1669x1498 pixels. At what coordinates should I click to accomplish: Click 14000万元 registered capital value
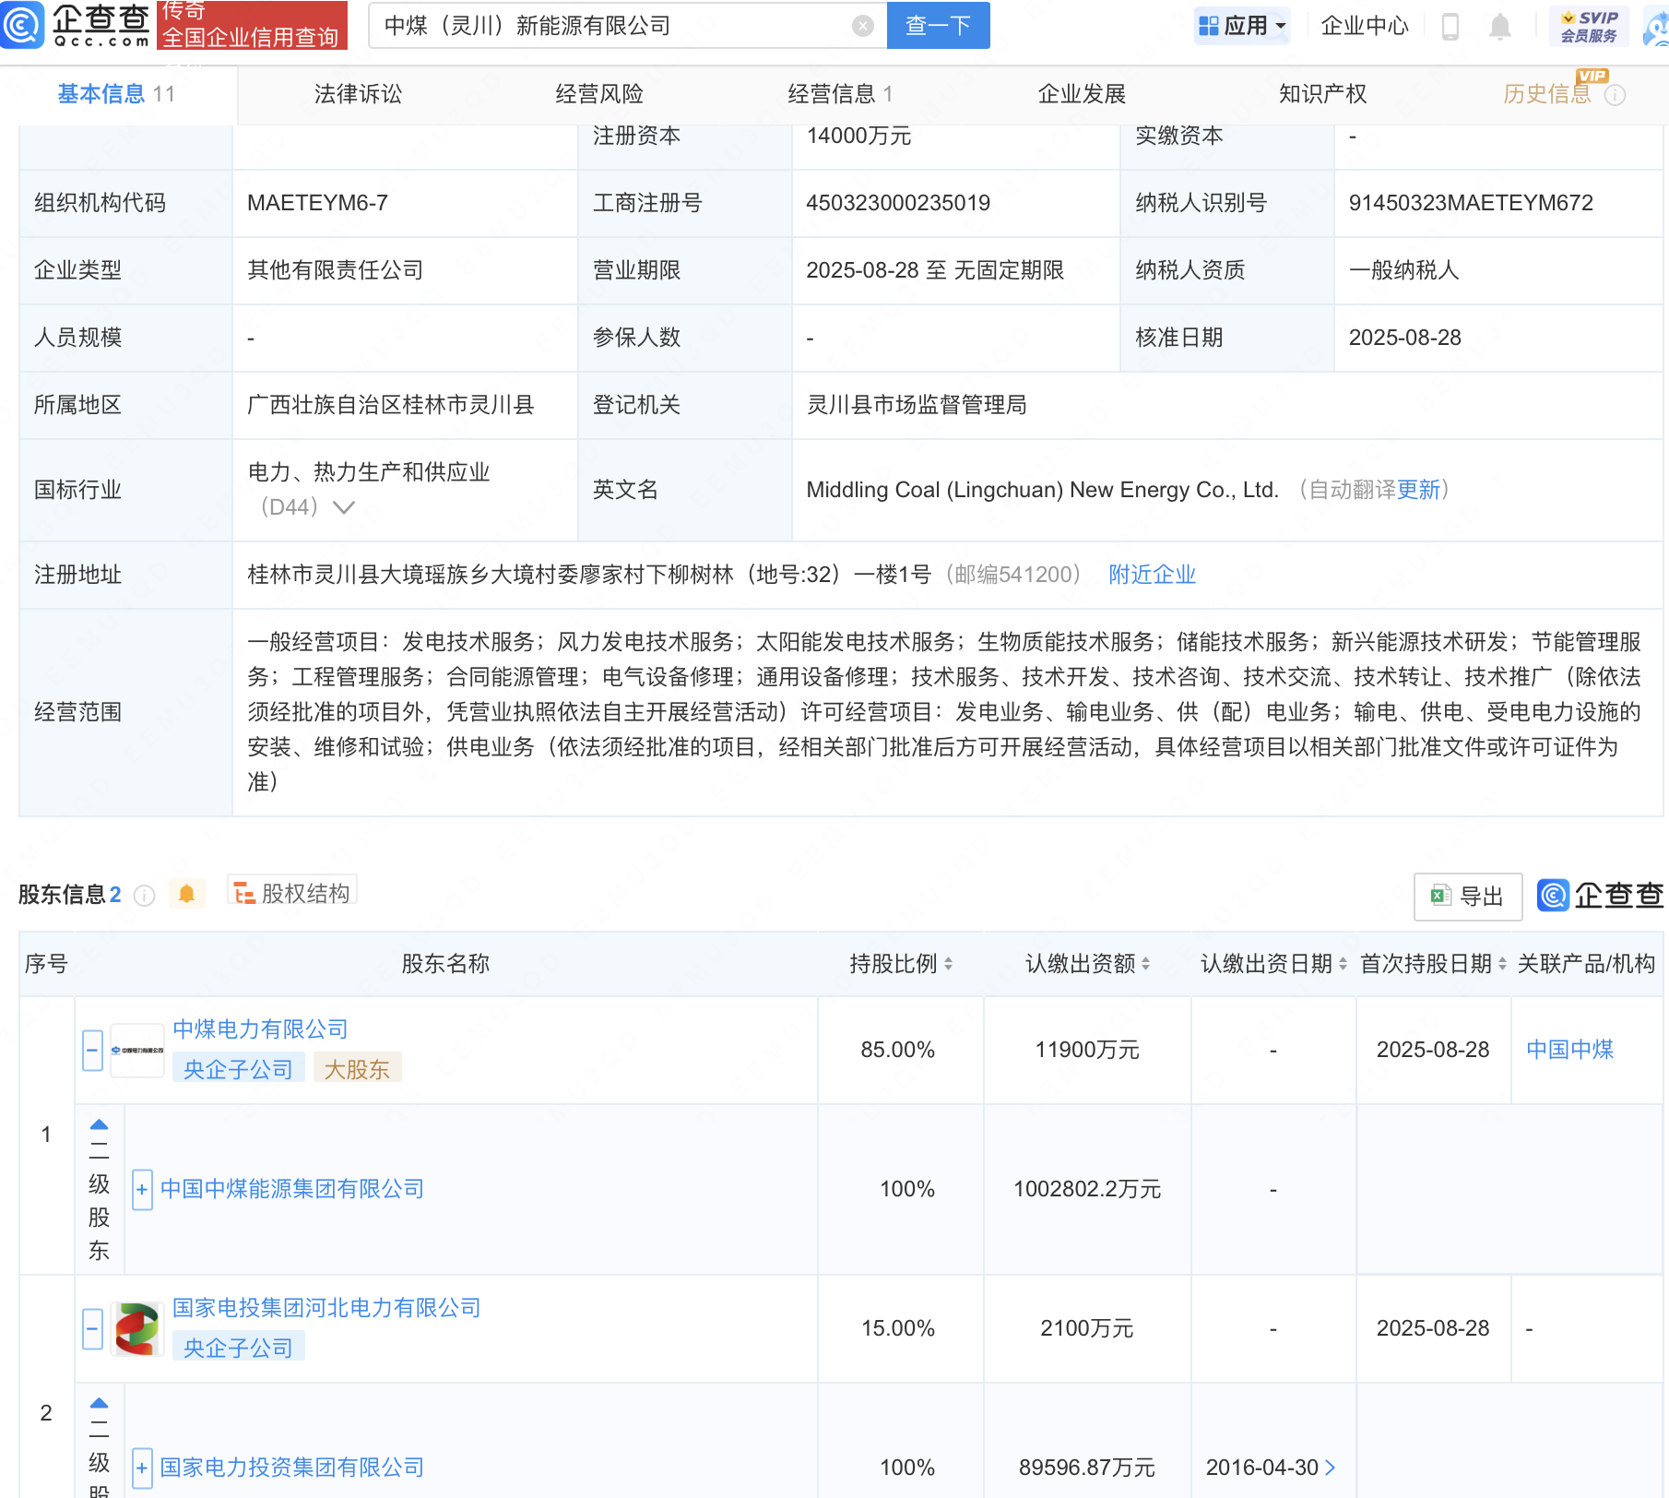pos(858,136)
